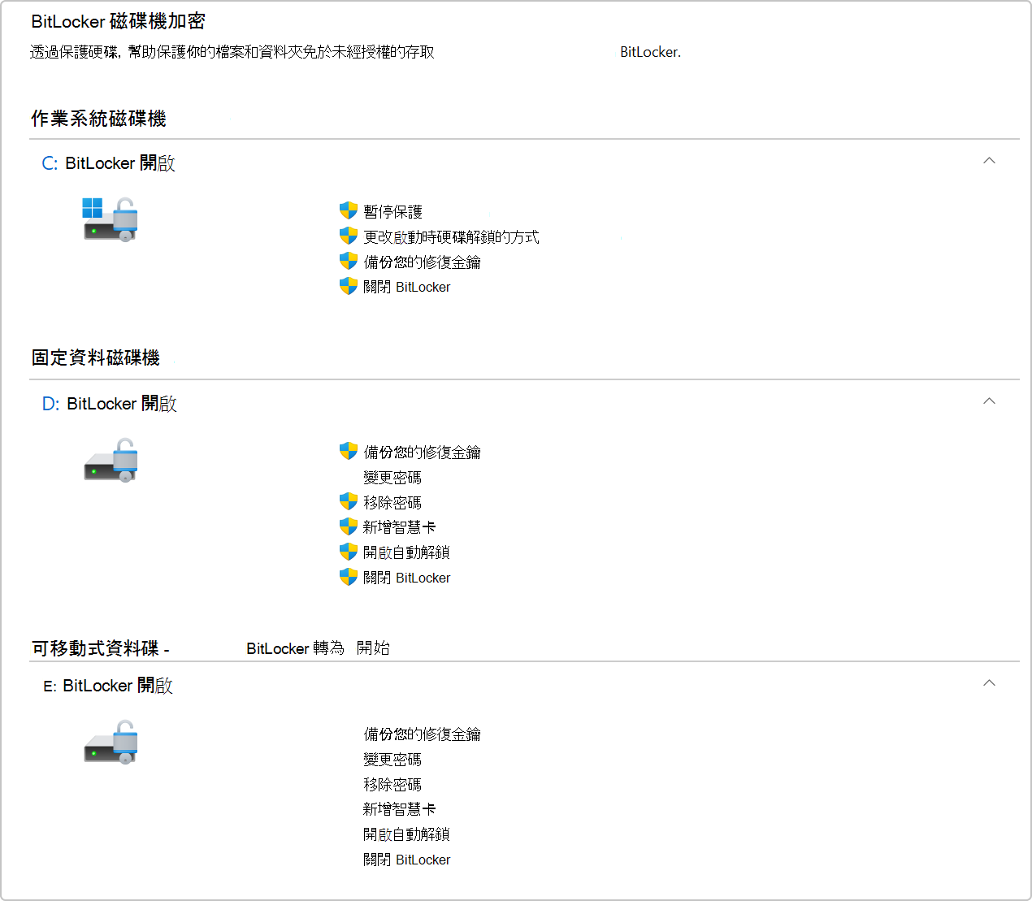Click the BitLocker 磁碟機加密 title

119,22
